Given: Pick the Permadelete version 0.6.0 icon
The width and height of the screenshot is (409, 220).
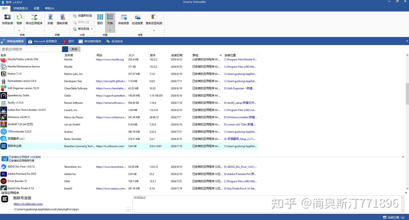Looking at the screenshot, I should tap(3, 81).
